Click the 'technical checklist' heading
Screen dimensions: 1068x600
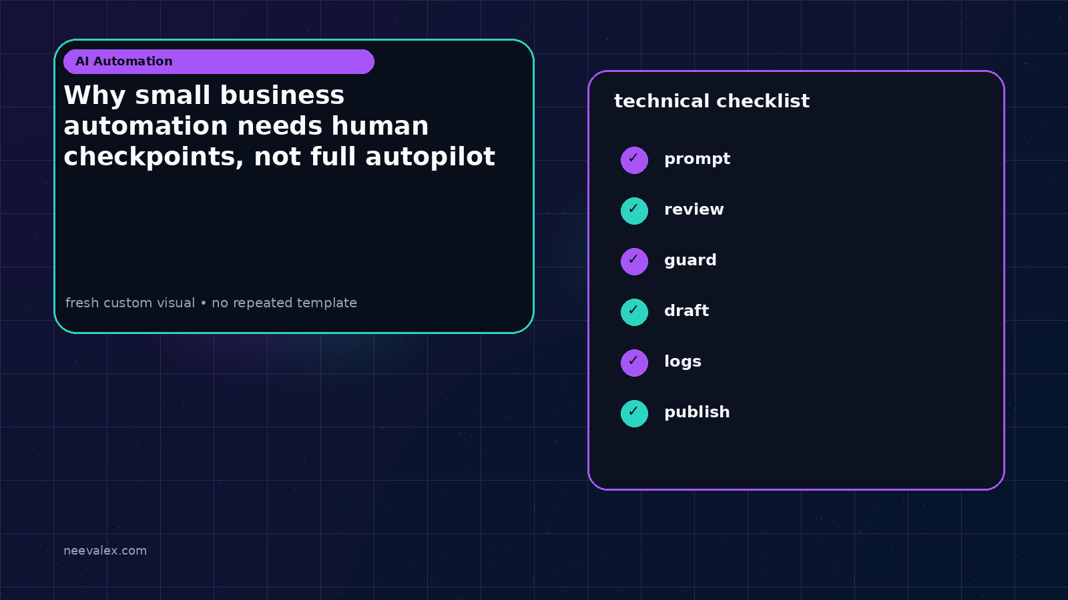pos(712,101)
